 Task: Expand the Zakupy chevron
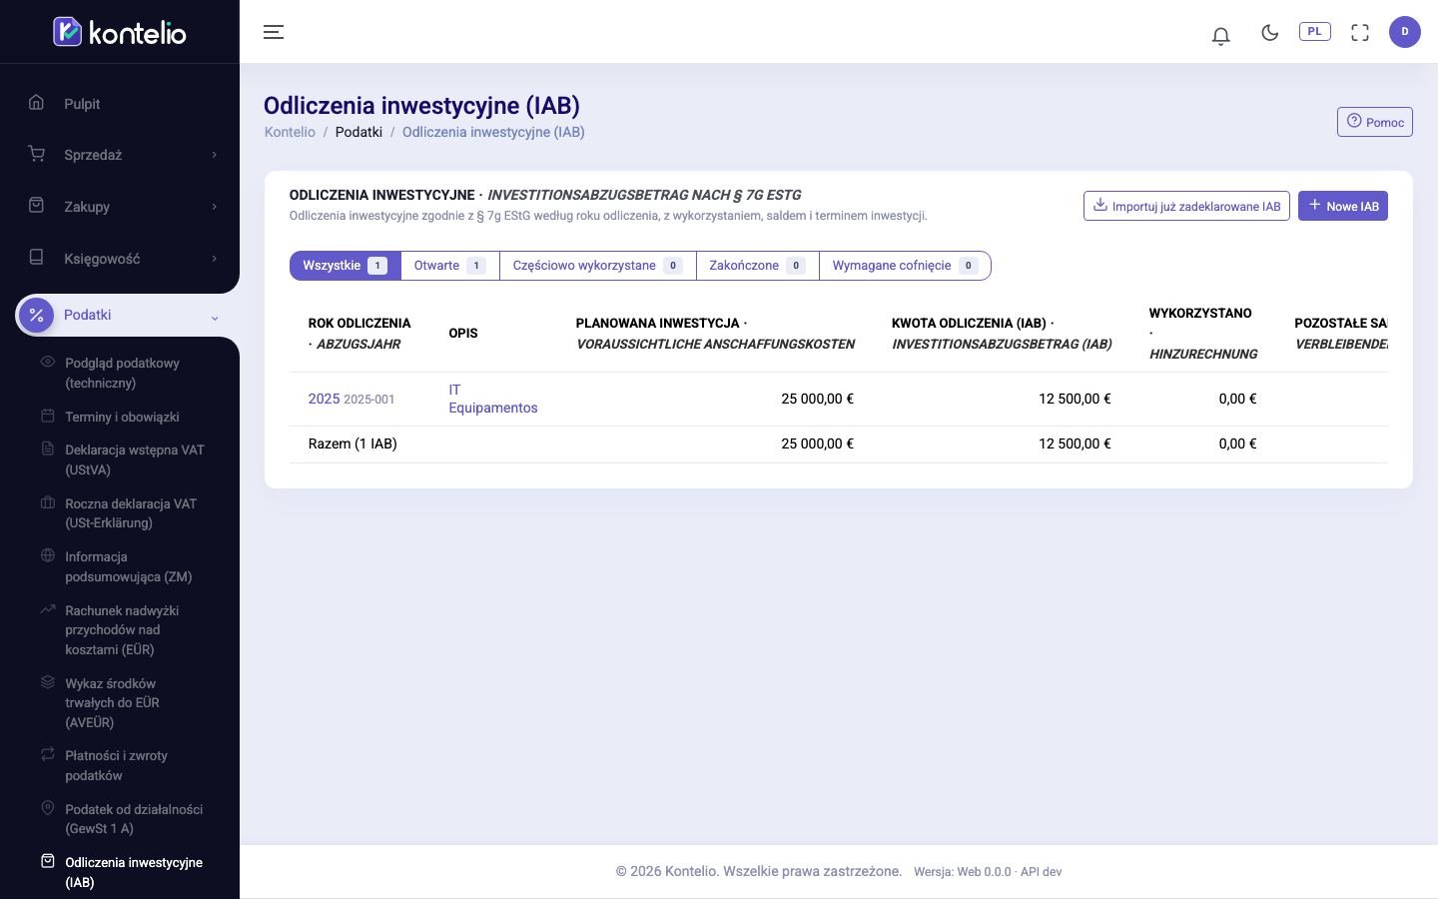[x=214, y=207]
